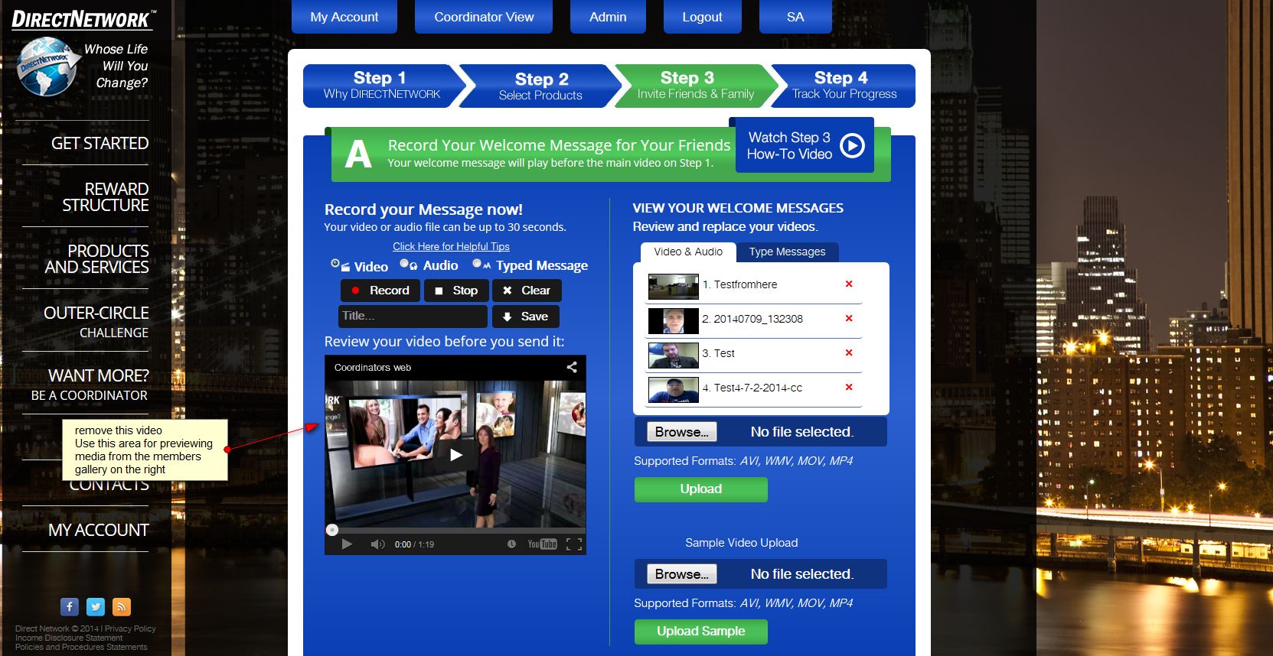Click the 'Coordinators web' video title

tap(373, 368)
